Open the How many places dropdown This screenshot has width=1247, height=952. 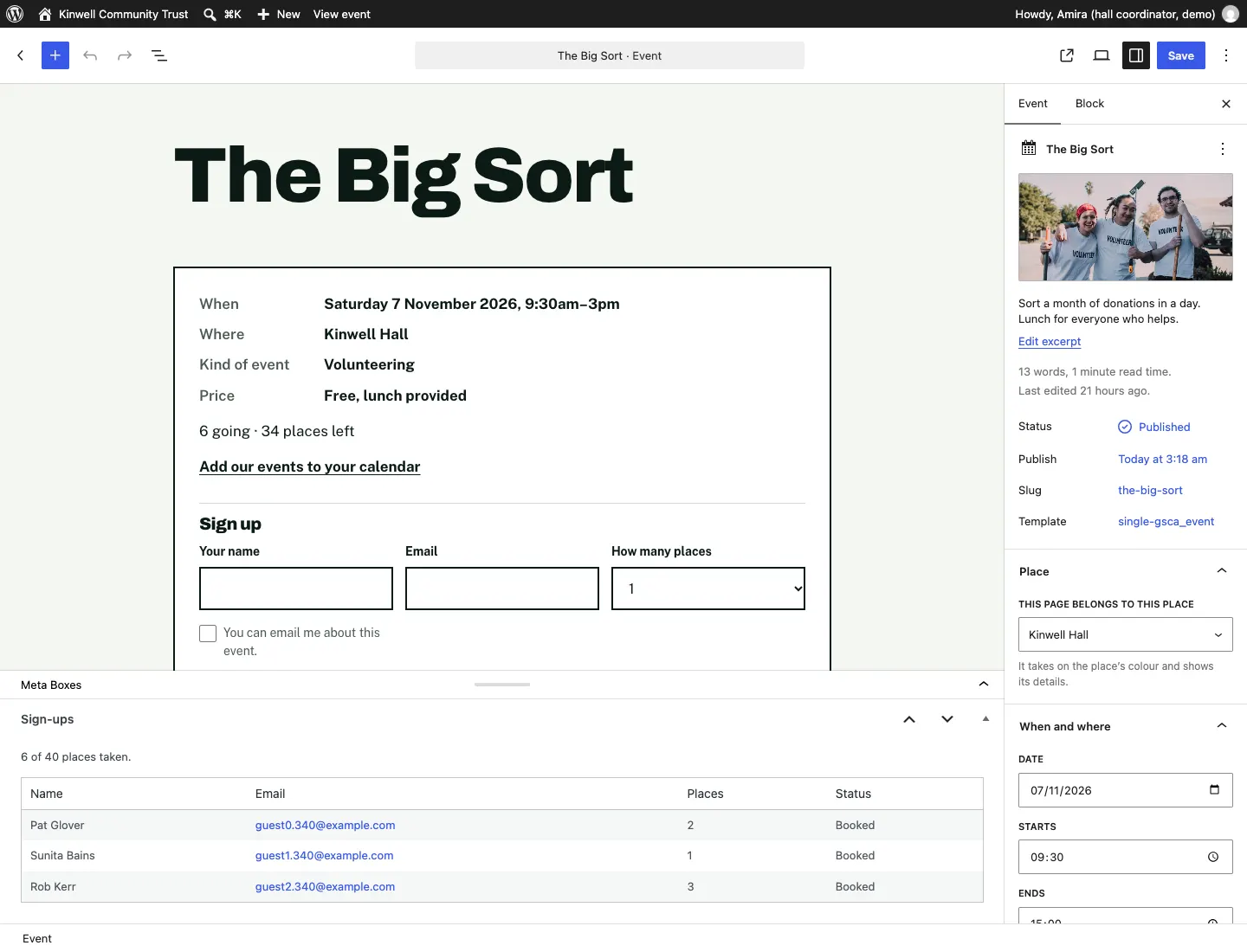(708, 589)
